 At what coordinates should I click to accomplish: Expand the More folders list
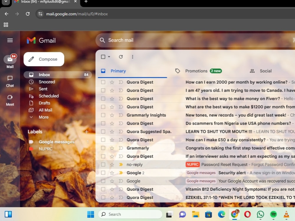tap(44, 117)
